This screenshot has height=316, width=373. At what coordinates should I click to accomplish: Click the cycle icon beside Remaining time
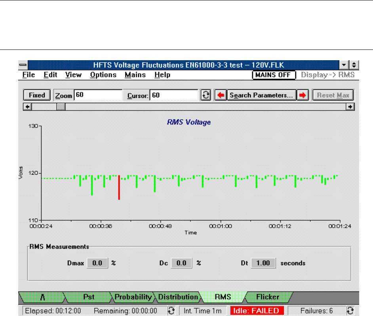[171, 310]
